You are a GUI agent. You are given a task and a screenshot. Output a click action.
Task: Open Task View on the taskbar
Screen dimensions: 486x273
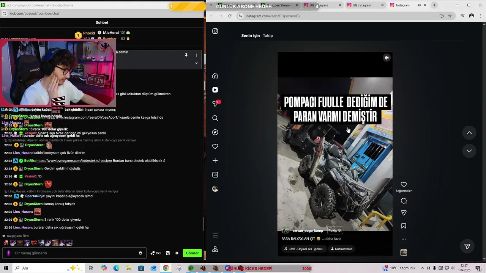pos(91,268)
